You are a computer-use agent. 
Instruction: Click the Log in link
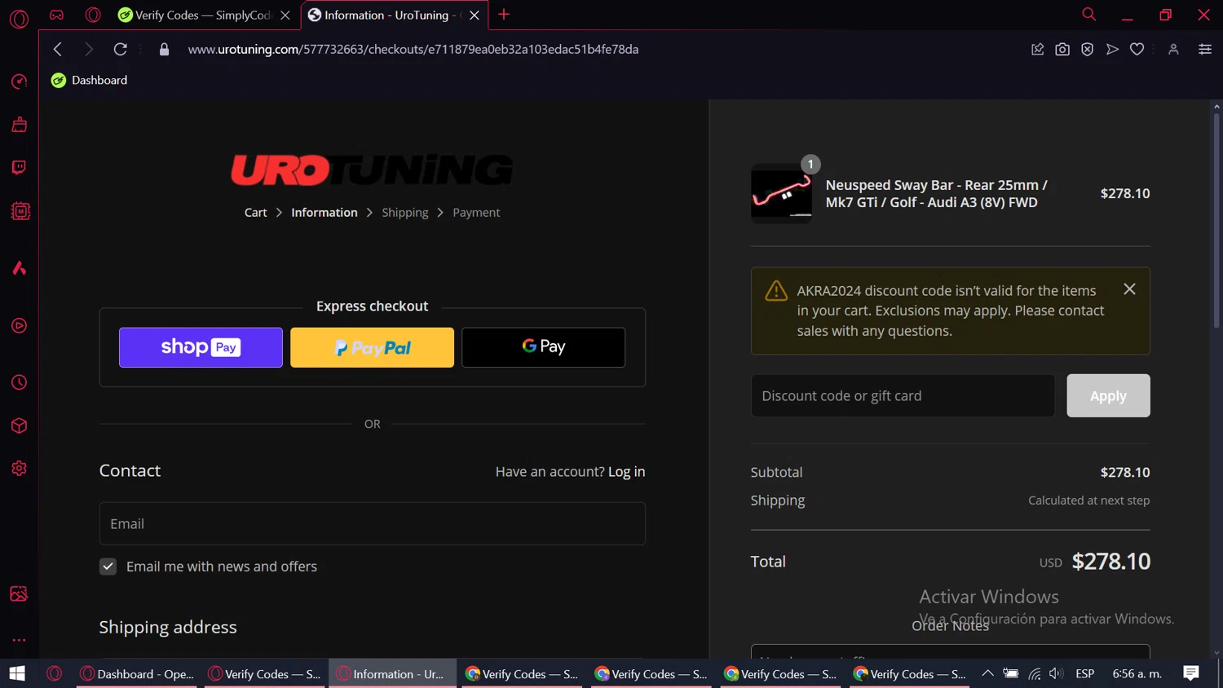pos(627,472)
